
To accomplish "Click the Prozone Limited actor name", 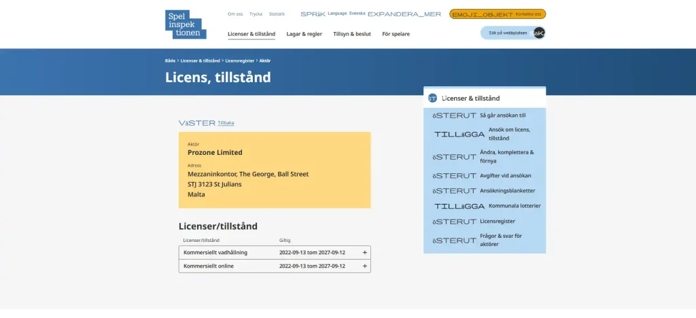I will tap(215, 153).
